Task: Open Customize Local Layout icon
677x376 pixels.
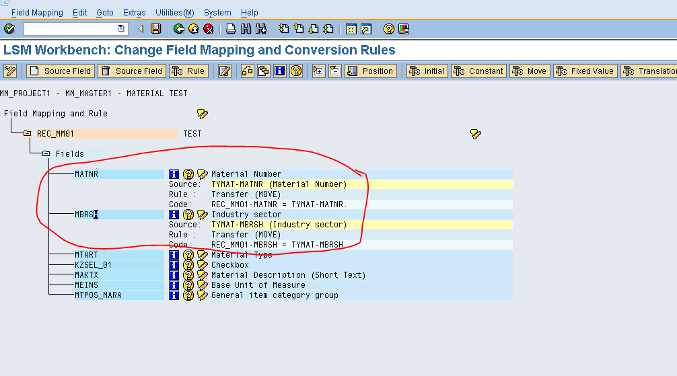Action: point(404,29)
